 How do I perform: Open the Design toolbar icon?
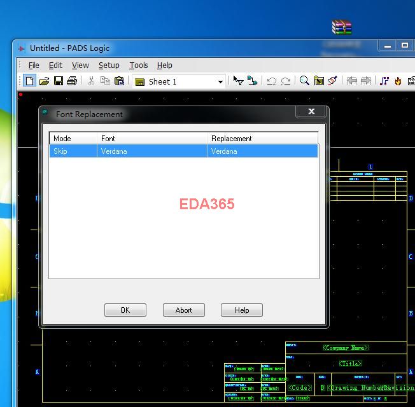(252, 81)
